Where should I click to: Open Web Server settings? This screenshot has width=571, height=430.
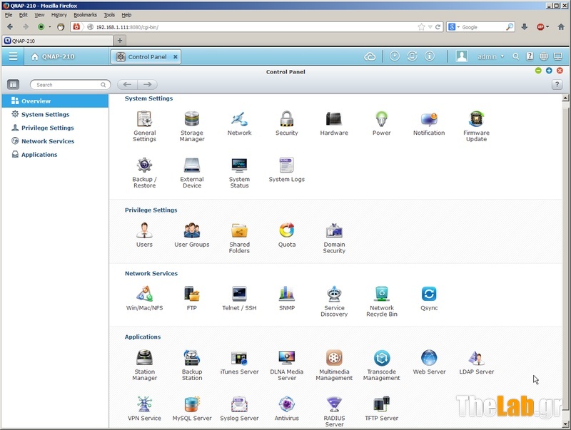429,362
